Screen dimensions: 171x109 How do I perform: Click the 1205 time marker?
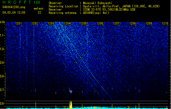pos(83,23)
